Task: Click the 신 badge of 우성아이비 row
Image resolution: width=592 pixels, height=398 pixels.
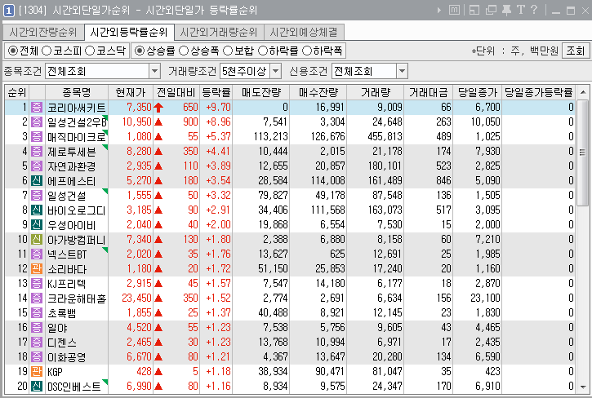Action: [x=37, y=225]
